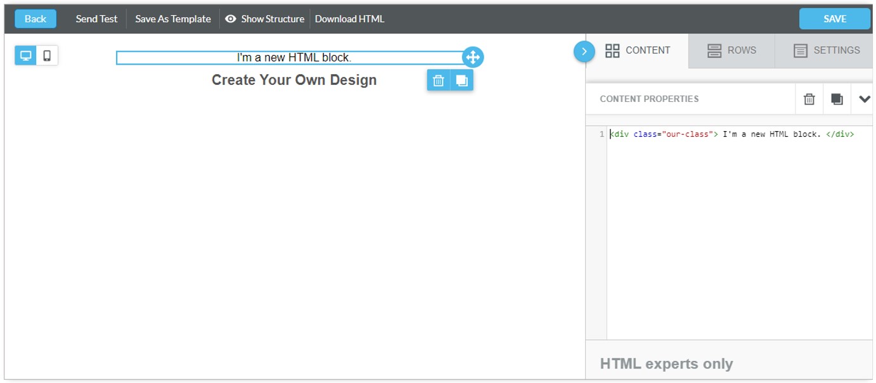Image resolution: width=876 pixels, height=383 pixels.
Task: Switch to desktop preview mode
Action: coord(26,56)
